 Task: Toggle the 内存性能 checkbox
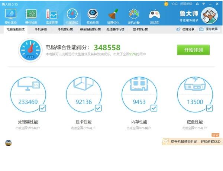[x=154, y=108]
